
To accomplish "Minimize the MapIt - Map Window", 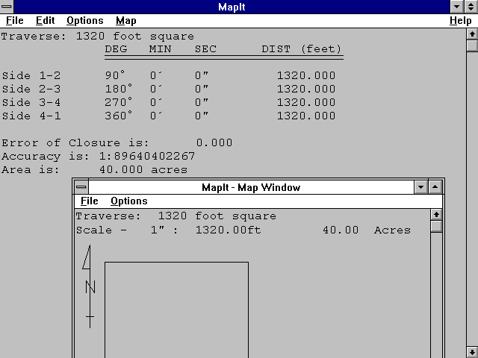I will (420, 187).
